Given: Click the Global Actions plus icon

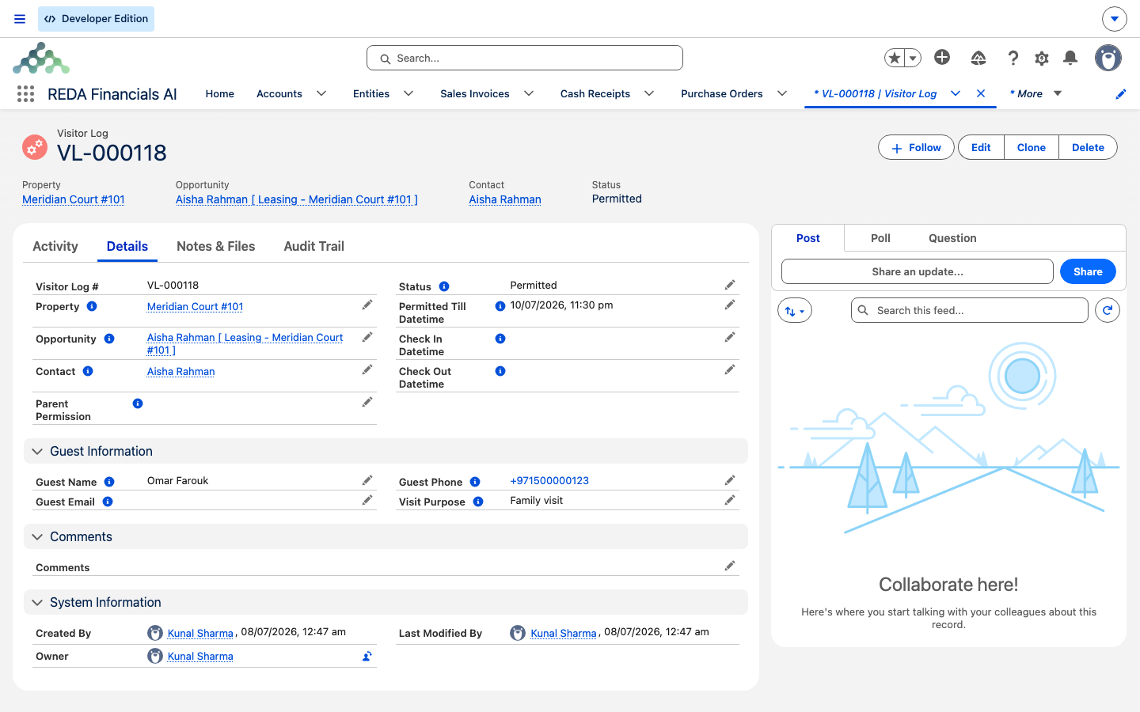Looking at the screenshot, I should pyautogui.click(x=942, y=57).
